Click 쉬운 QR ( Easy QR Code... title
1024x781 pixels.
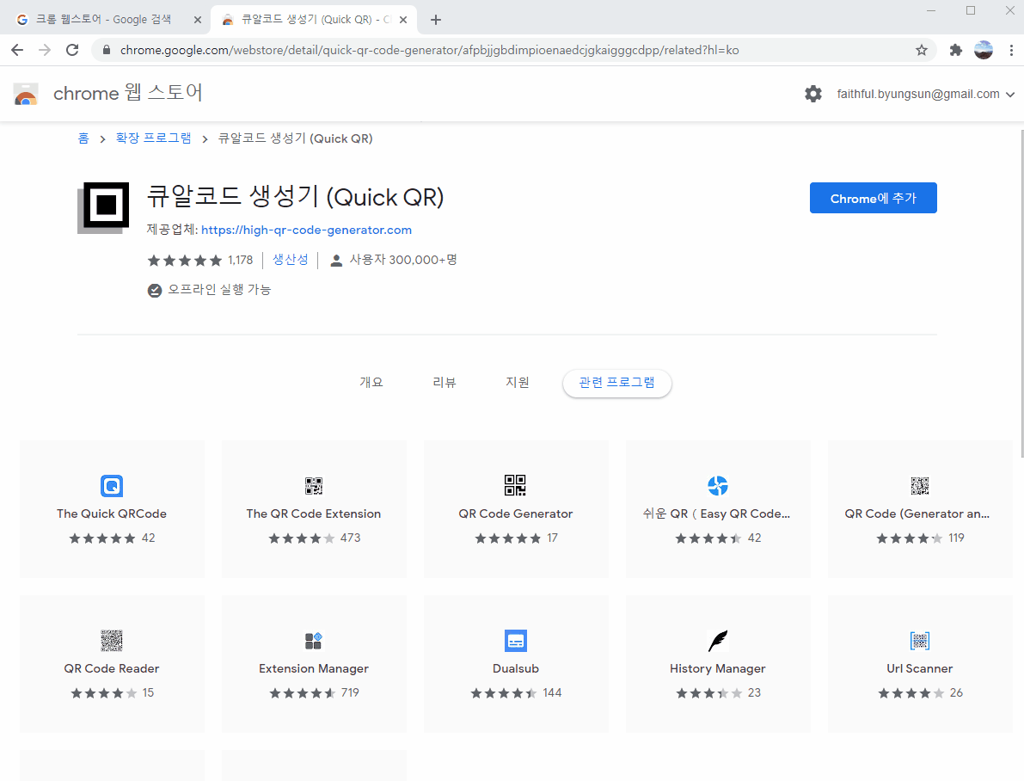tap(716, 513)
